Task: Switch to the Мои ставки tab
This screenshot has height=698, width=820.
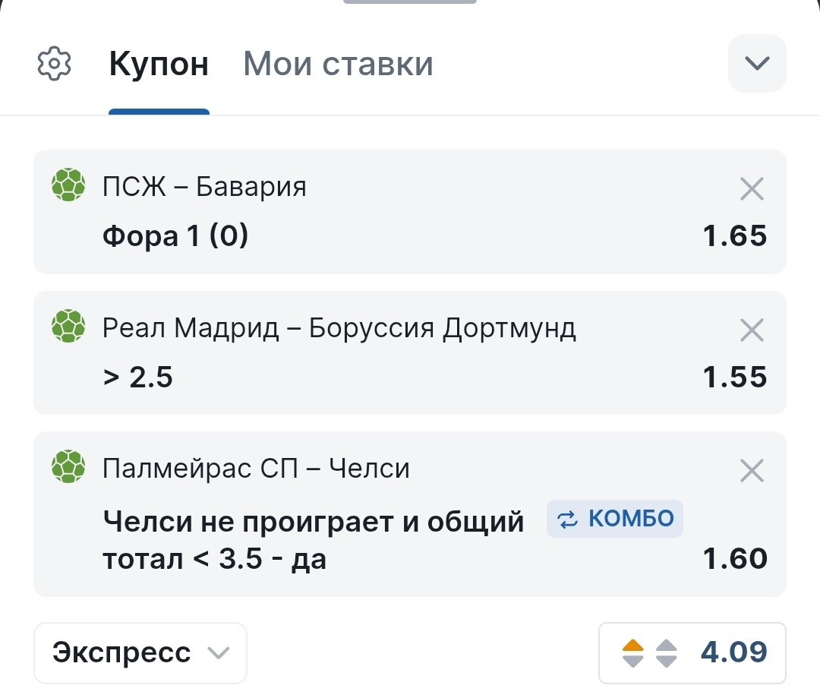Action: pyautogui.click(x=339, y=64)
